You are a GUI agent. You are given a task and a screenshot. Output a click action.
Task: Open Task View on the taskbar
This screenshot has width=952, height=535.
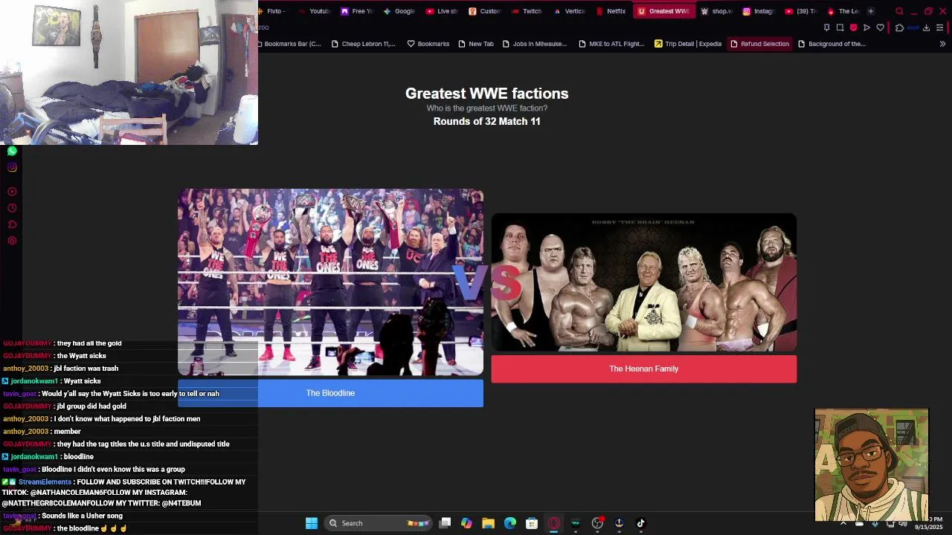point(445,523)
